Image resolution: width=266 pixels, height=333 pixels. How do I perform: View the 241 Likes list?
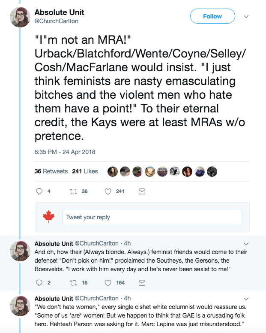[x=85, y=171]
